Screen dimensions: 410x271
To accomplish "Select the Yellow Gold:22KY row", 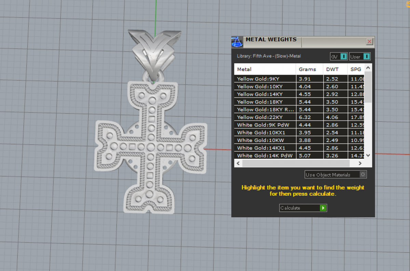I will [264, 117].
